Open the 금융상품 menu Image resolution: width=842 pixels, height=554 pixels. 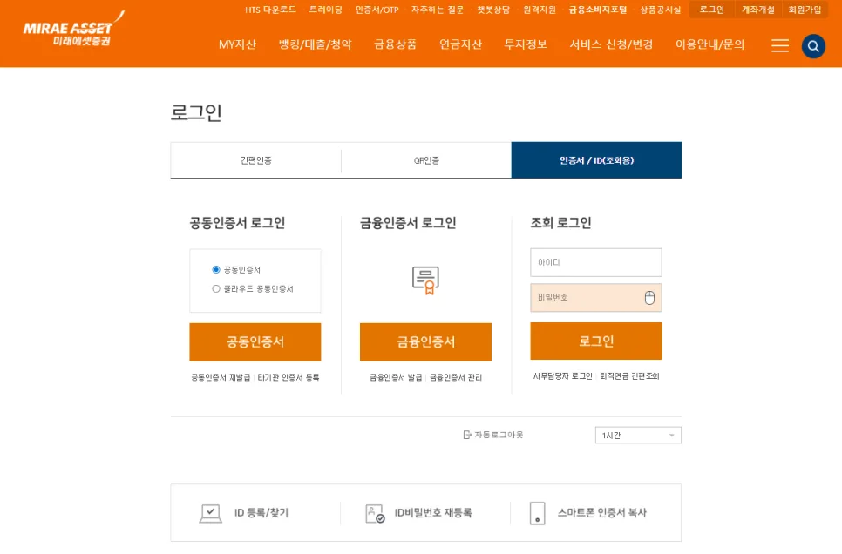(395, 44)
